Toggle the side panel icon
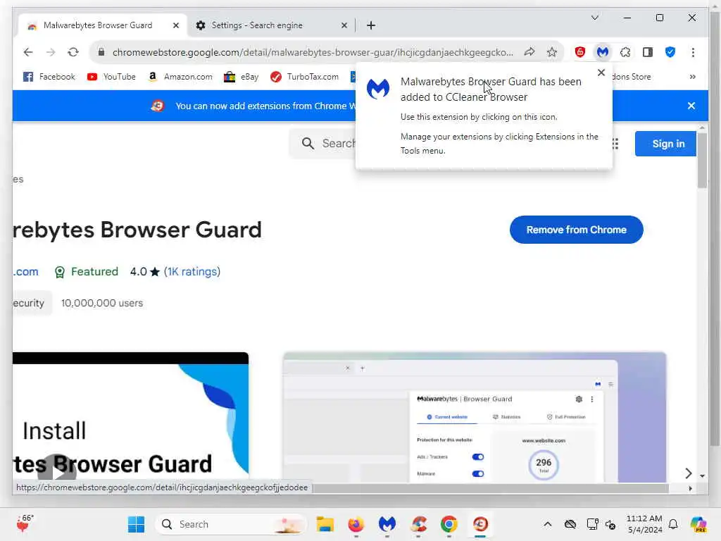 tap(648, 52)
